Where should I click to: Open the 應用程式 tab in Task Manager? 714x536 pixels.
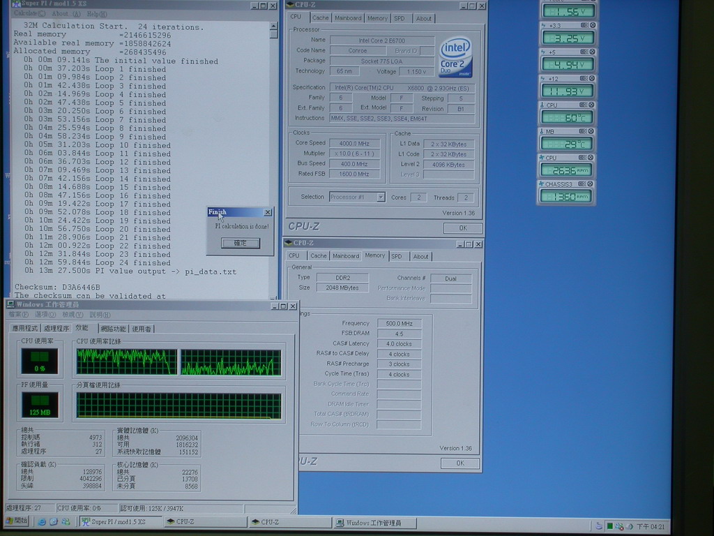25,328
